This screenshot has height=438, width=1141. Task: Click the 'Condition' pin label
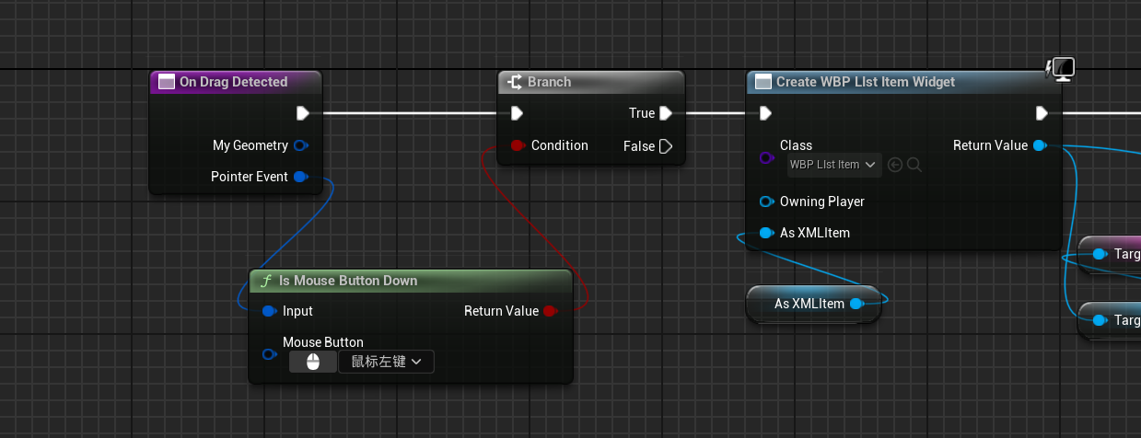click(560, 145)
